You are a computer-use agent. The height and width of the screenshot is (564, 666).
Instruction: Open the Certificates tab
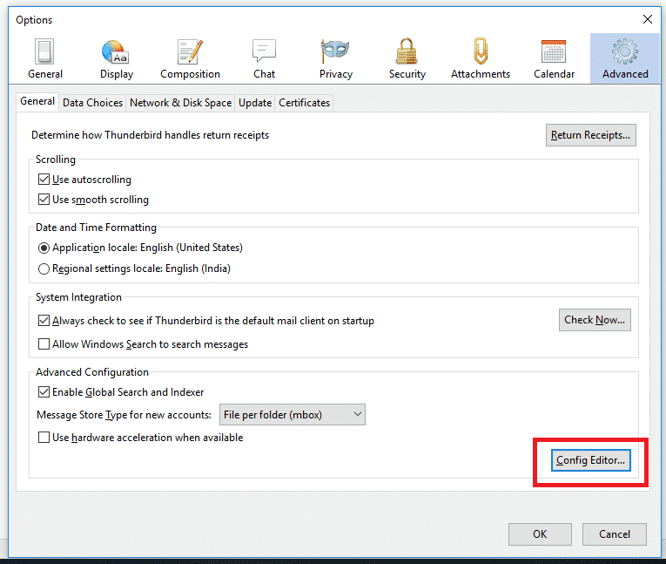[304, 103]
